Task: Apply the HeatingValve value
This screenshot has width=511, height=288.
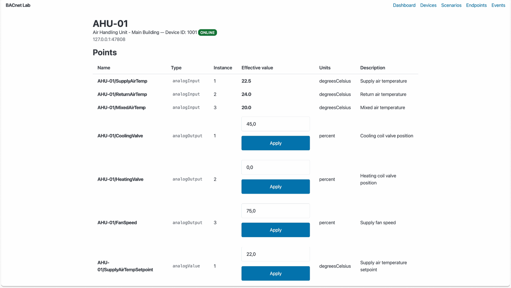Action: [x=275, y=187]
